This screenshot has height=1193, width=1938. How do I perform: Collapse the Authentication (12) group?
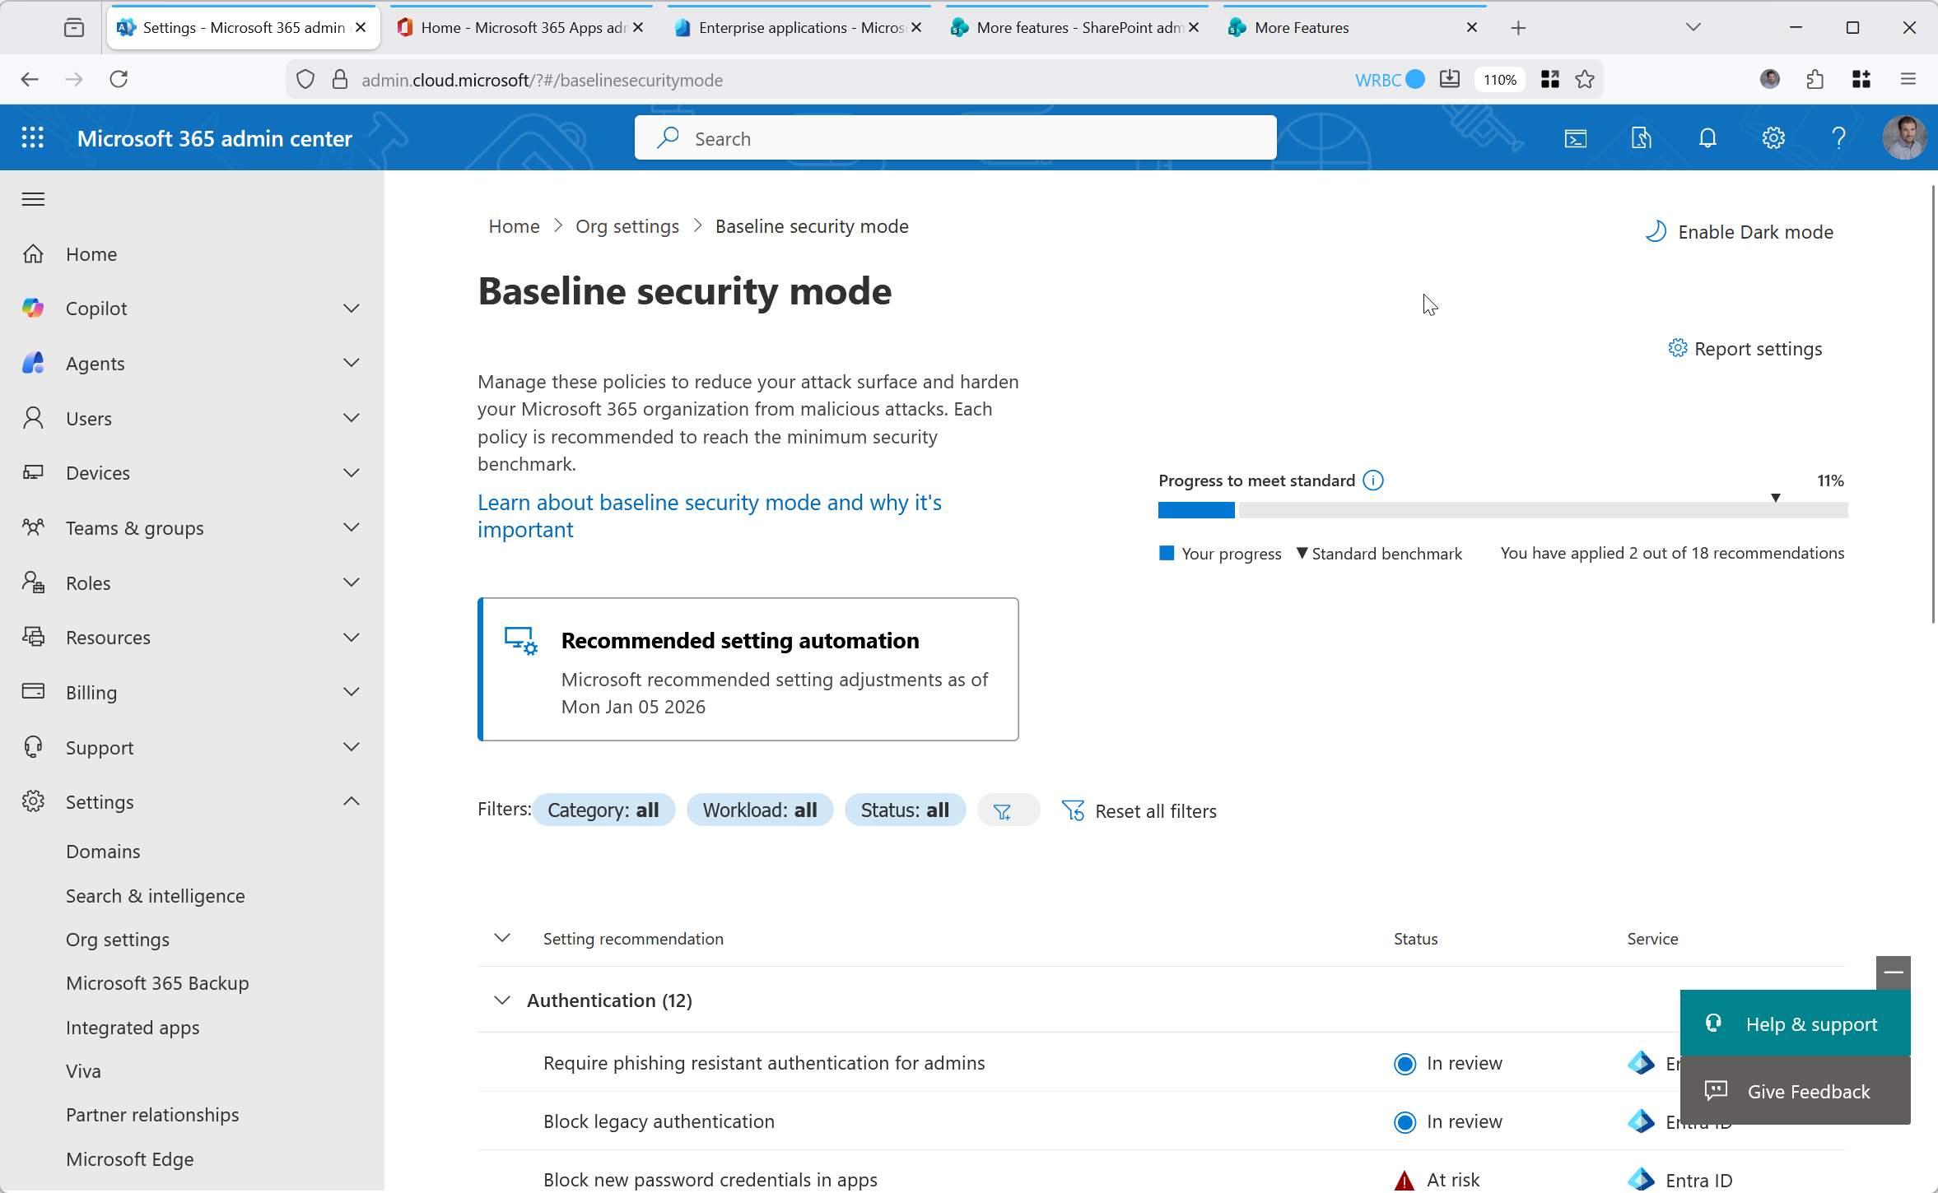pyautogui.click(x=501, y=1000)
